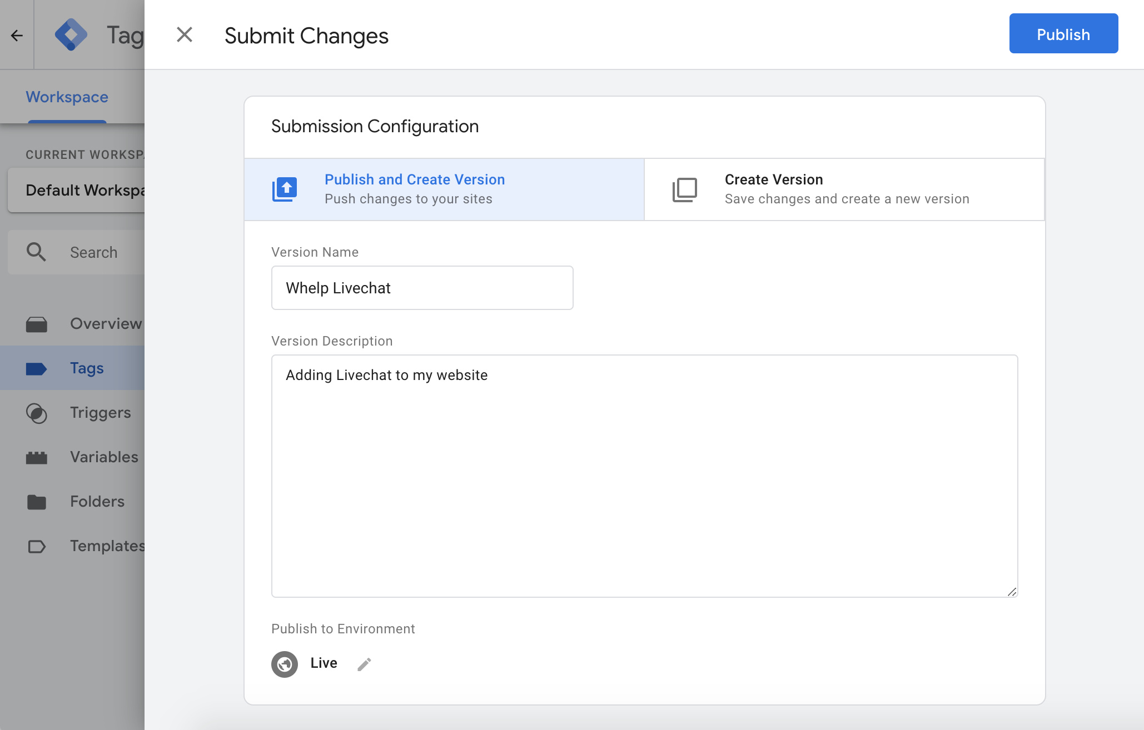Select the Create Version option
Screen dimensions: 1144x730
844,189
